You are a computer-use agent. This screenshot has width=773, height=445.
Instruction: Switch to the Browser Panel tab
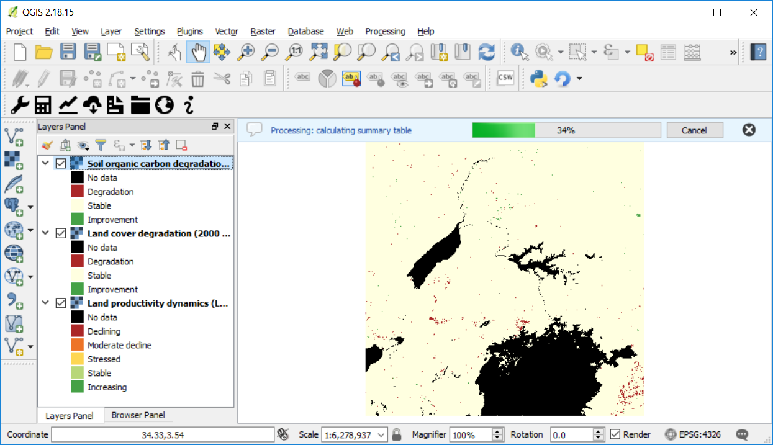(138, 415)
